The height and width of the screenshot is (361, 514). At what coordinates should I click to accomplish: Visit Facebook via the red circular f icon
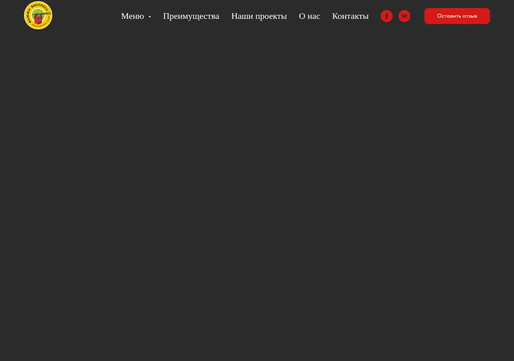click(x=387, y=16)
